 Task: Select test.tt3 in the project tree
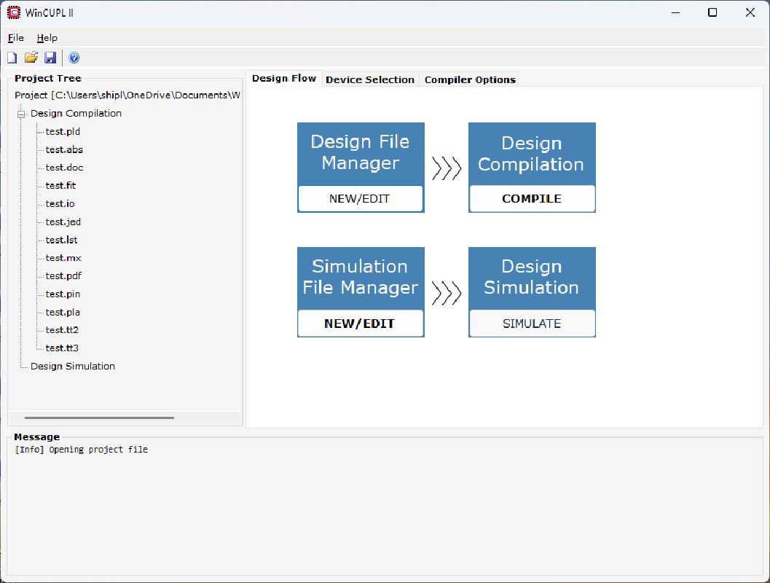pyautogui.click(x=62, y=348)
